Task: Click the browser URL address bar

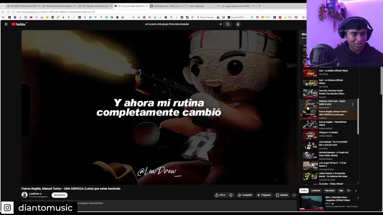Action: [x=159, y=12]
